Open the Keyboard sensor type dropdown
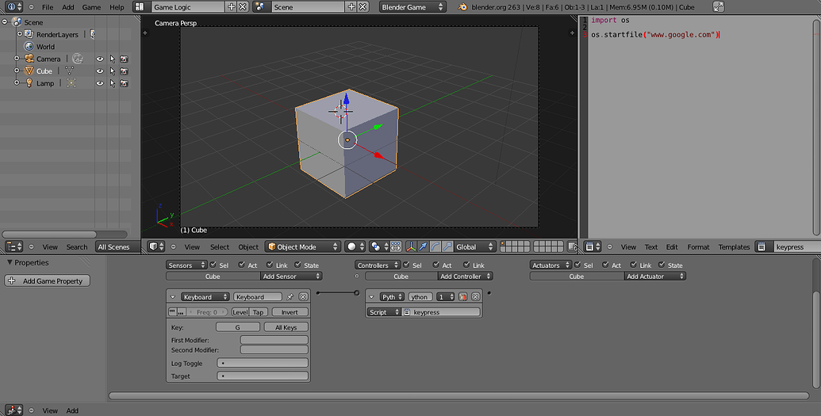This screenshot has height=416, width=821. [x=205, y=296]
